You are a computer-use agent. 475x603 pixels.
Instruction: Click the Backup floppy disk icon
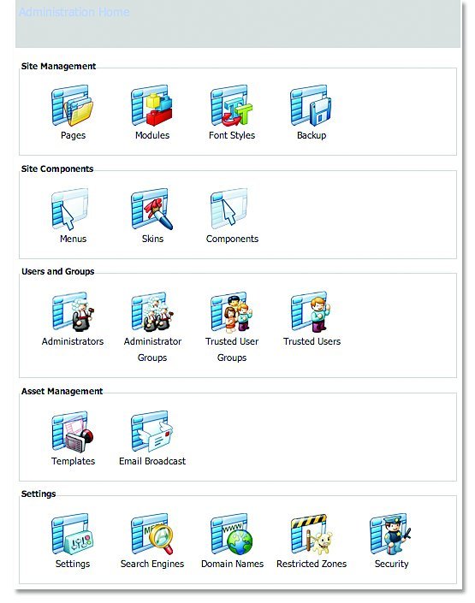(x=311, y=106)
